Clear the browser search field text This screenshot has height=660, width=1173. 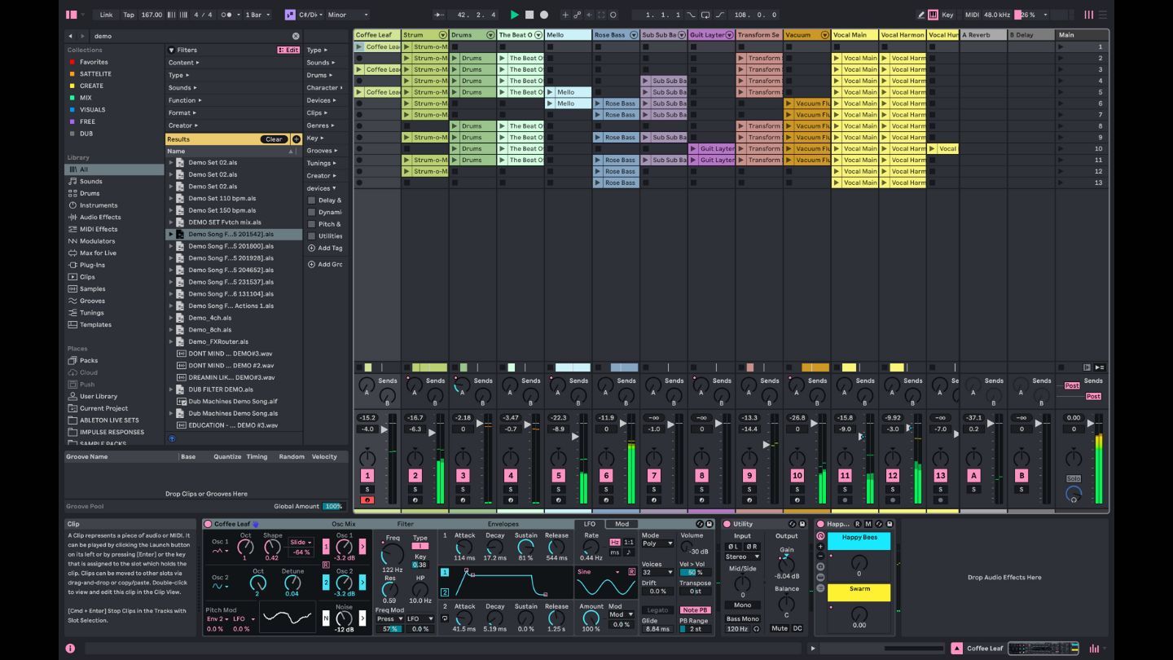(296, 36)
